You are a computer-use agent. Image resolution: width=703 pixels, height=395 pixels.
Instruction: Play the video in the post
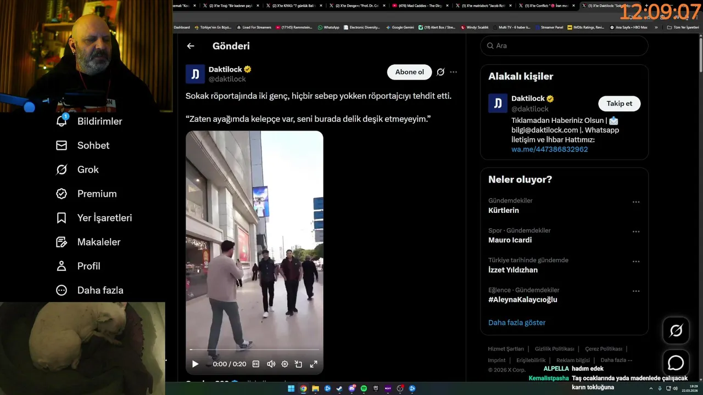tap(195, 364)
